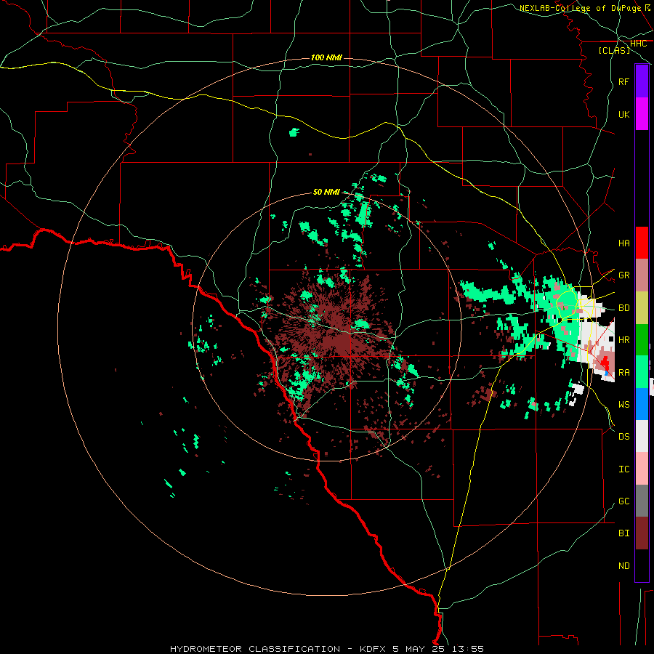This screenshot has width=654, height=654.
Task: Click the 100 NMI range ring label
Action: coord(326,57)
